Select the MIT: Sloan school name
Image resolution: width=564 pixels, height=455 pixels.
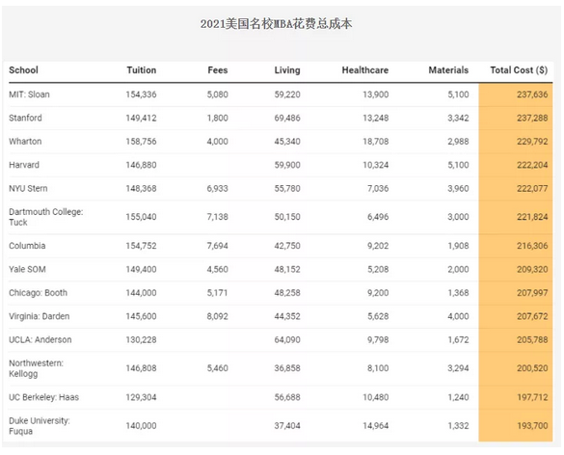(29, 94)
